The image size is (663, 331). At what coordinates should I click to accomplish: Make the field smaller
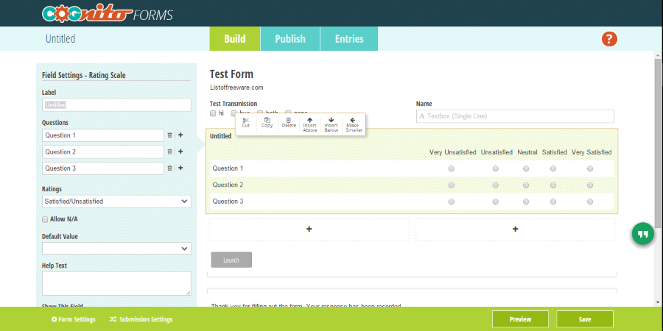point(354,124)
